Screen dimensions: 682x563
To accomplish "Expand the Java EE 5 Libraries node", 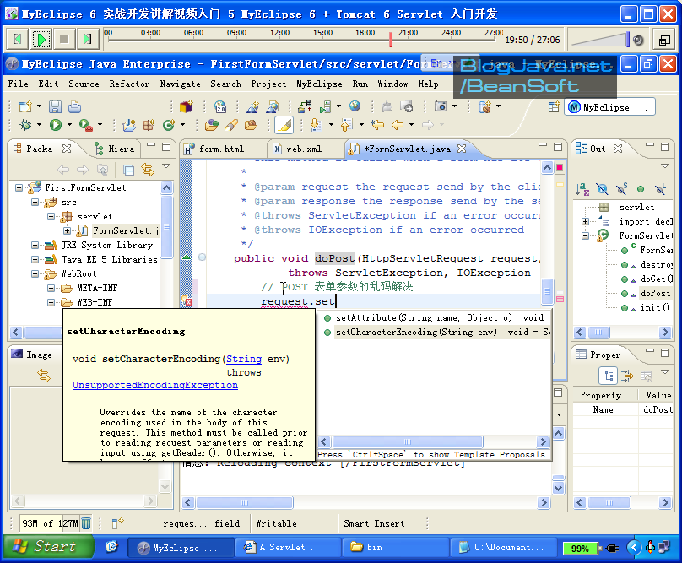I will (x=35, y=260).
